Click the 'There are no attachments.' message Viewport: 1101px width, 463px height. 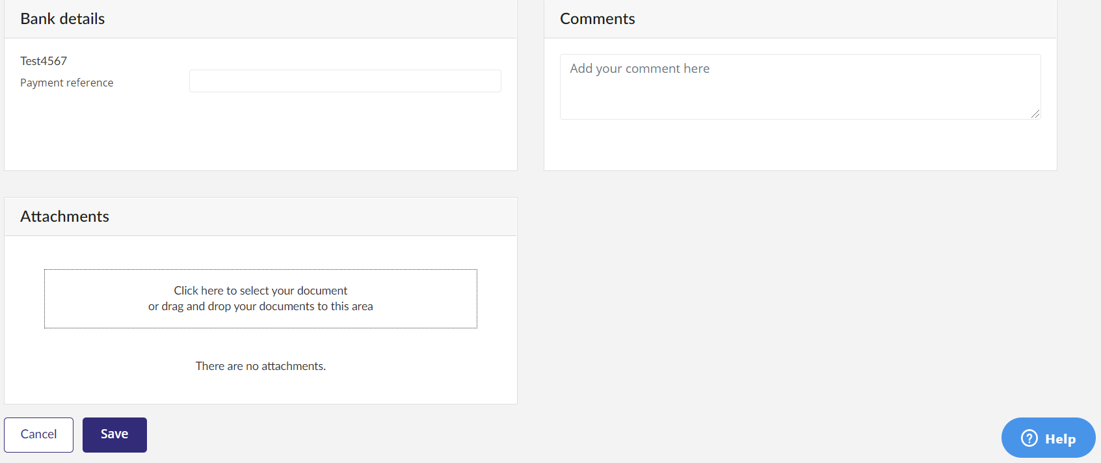pos(261,366)
